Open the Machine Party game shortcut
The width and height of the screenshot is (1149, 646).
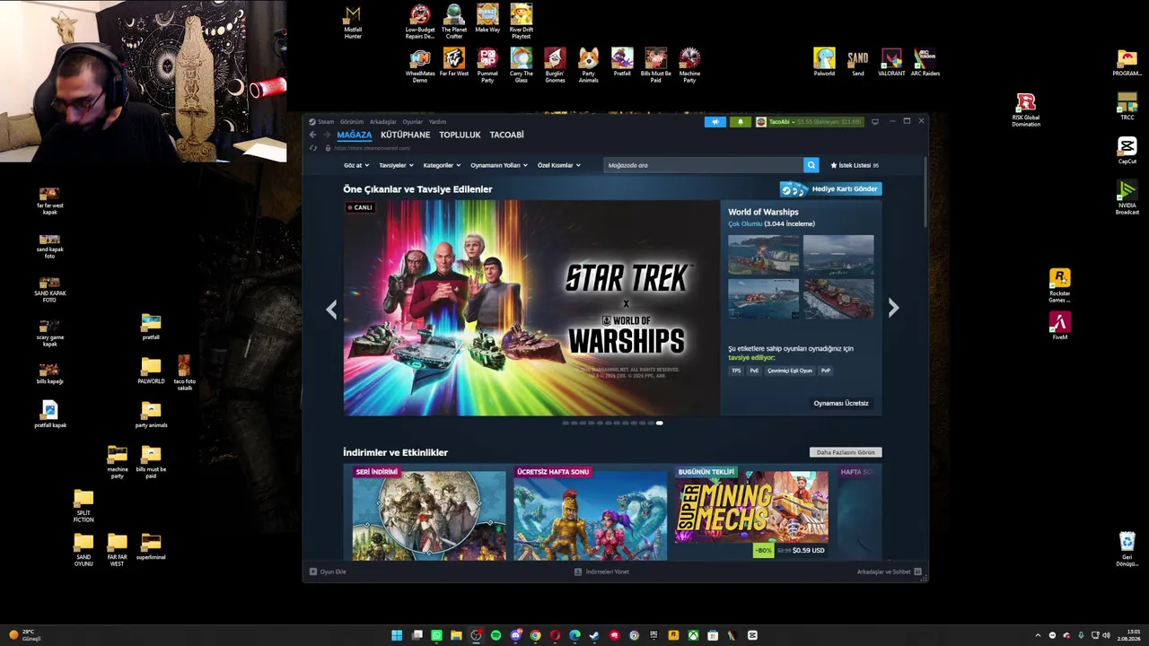(x=689, y=66)
